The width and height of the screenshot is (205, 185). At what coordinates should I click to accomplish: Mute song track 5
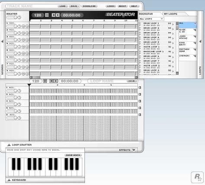23,53
